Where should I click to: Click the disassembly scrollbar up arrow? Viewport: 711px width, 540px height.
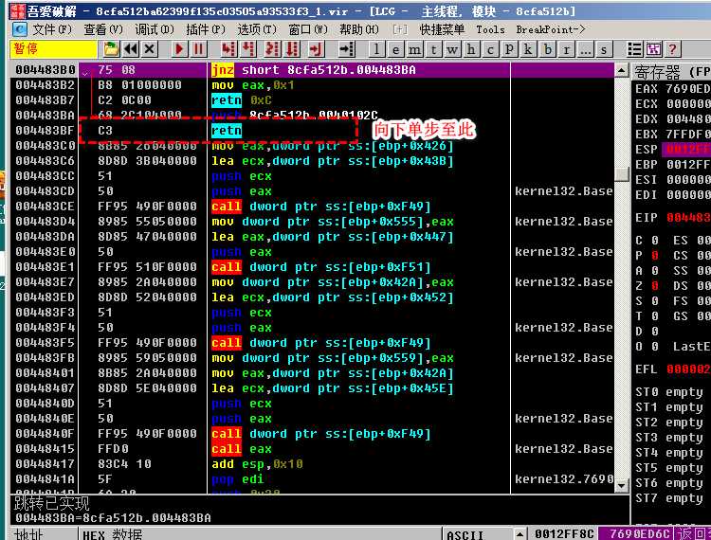pyautogui.click(x=621, y=70)
